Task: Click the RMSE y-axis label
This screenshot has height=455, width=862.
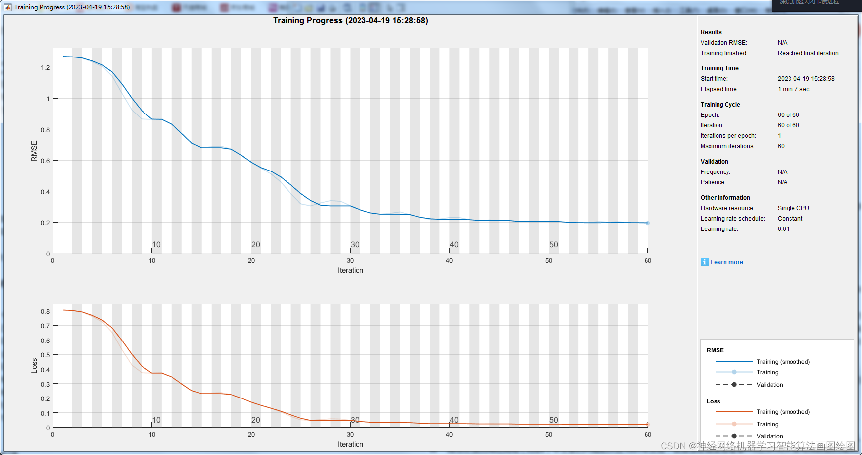Action: (x=34, y=151)
